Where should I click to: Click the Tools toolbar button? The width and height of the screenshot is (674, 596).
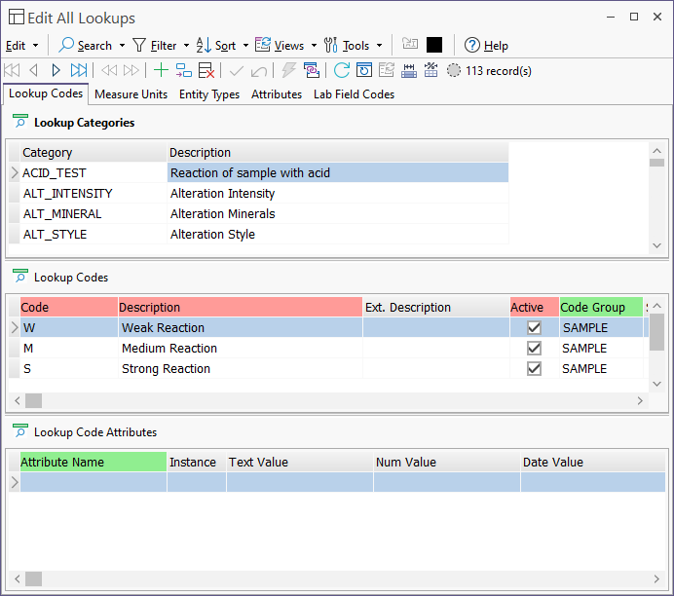point(347,45)
